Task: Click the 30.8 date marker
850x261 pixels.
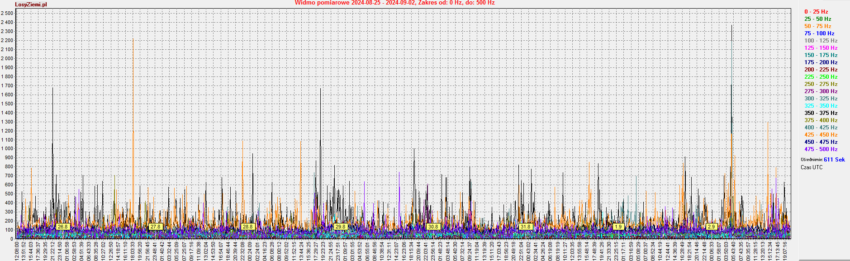Action: pos(433,227)
